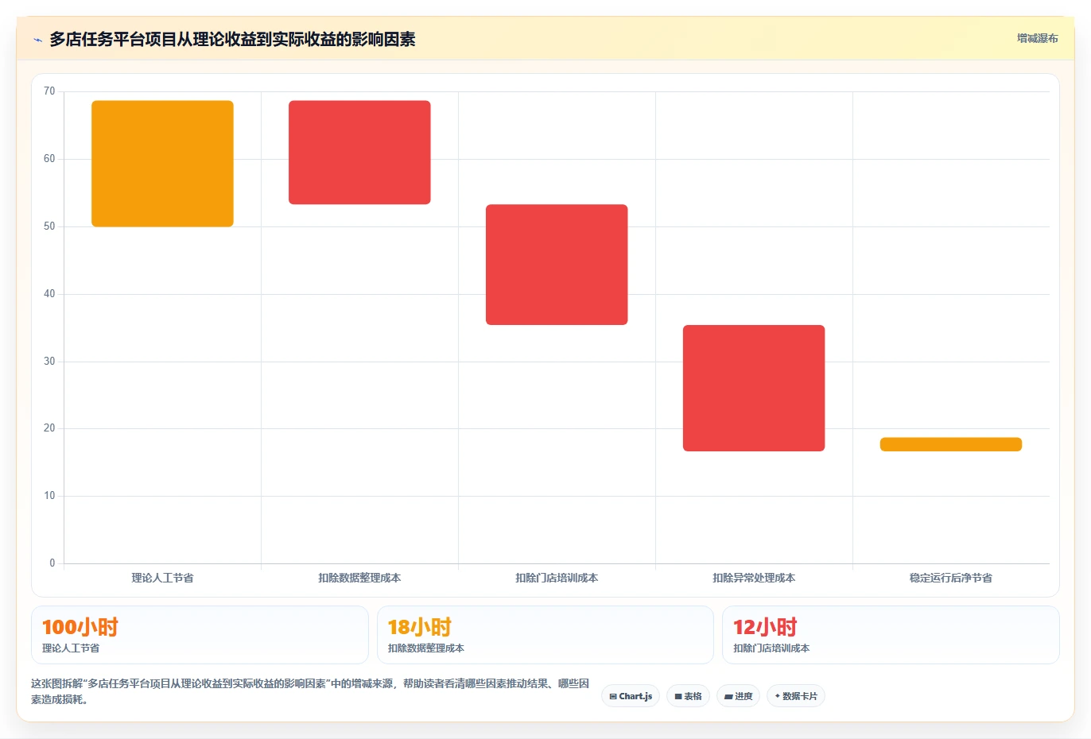Click the y-axis value 60

pyautogui.click(x=49, y=159)
